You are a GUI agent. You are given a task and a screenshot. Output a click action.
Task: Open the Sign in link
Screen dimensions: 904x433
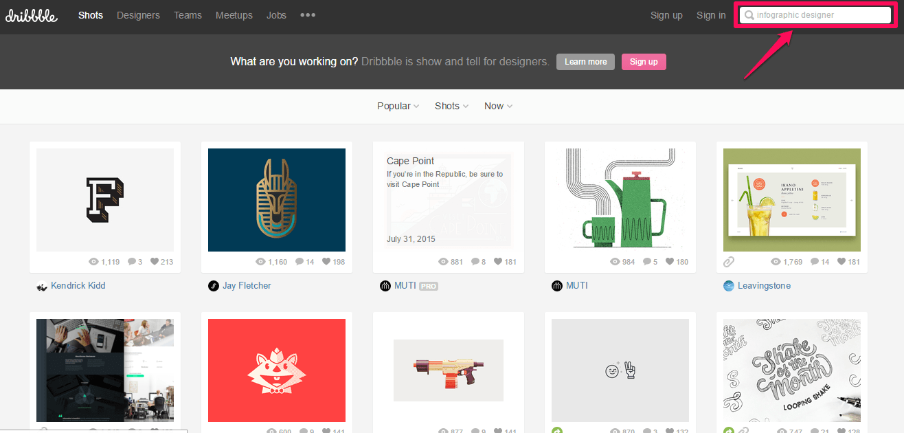711,15
